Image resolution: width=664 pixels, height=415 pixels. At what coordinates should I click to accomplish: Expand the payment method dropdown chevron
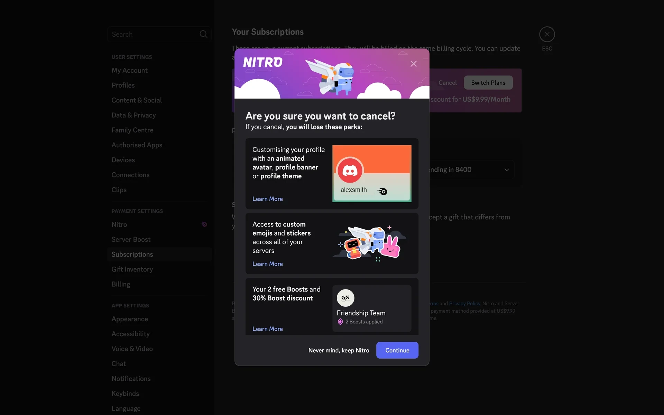coord(507,170)
